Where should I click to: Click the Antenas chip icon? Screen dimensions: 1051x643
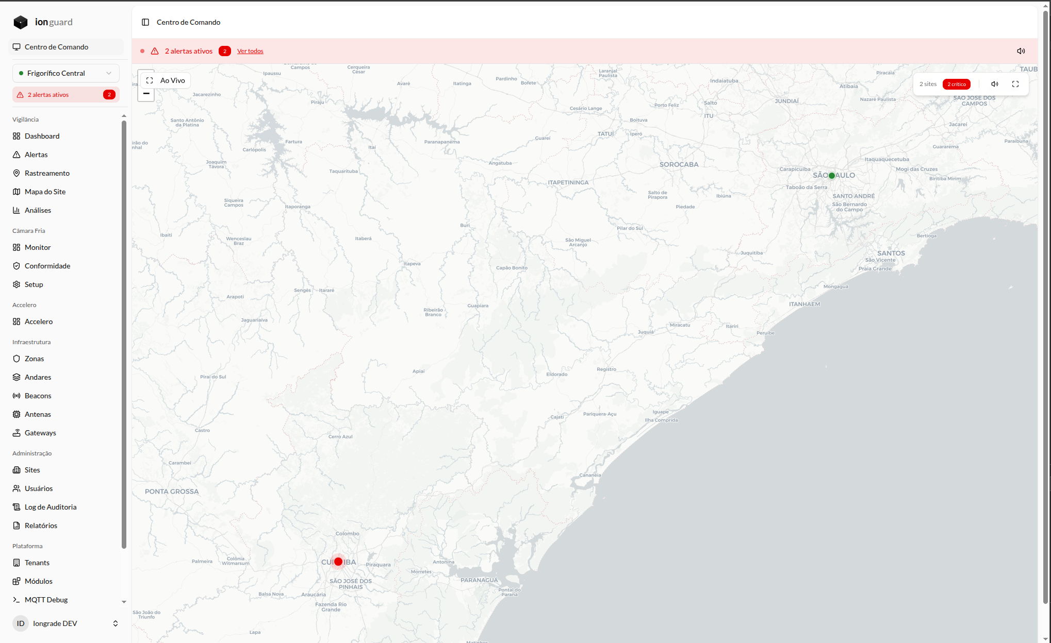17,414
